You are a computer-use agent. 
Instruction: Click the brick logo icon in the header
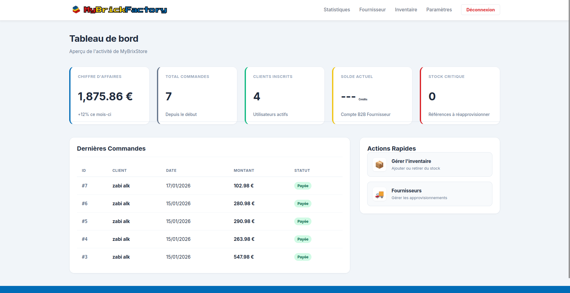pos(76,10)
